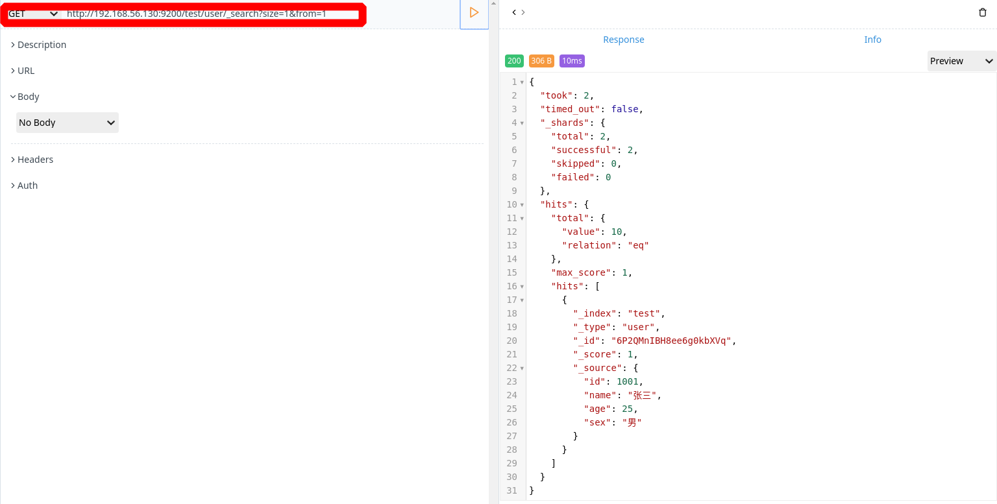Change the Preview response view mode
997x504 pixels.
click(961, 60)
